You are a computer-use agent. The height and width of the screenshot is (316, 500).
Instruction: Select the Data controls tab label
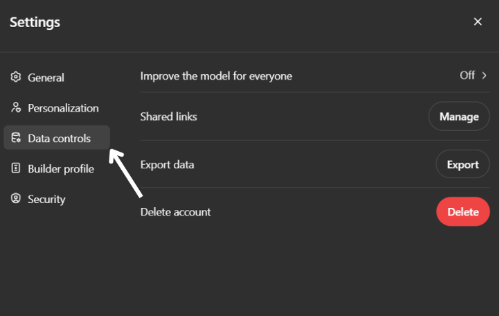click(x=59, y=139)
